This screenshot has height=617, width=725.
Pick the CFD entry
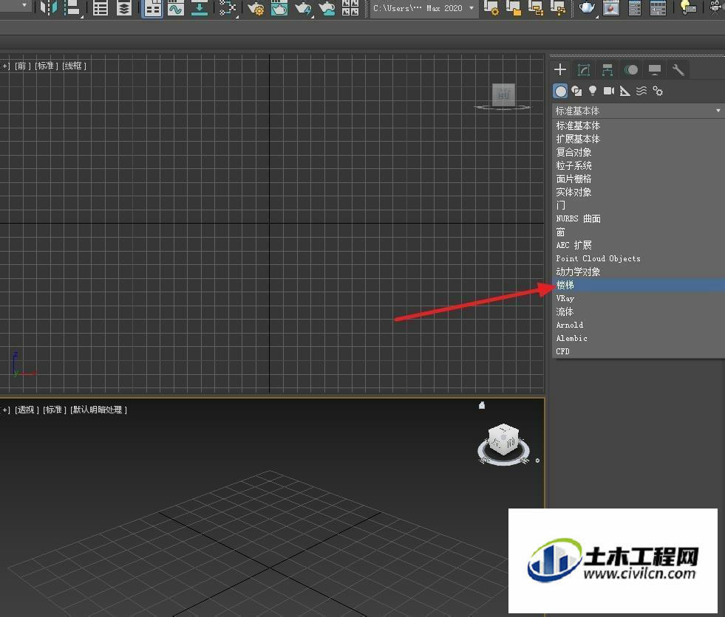(639, 351)
